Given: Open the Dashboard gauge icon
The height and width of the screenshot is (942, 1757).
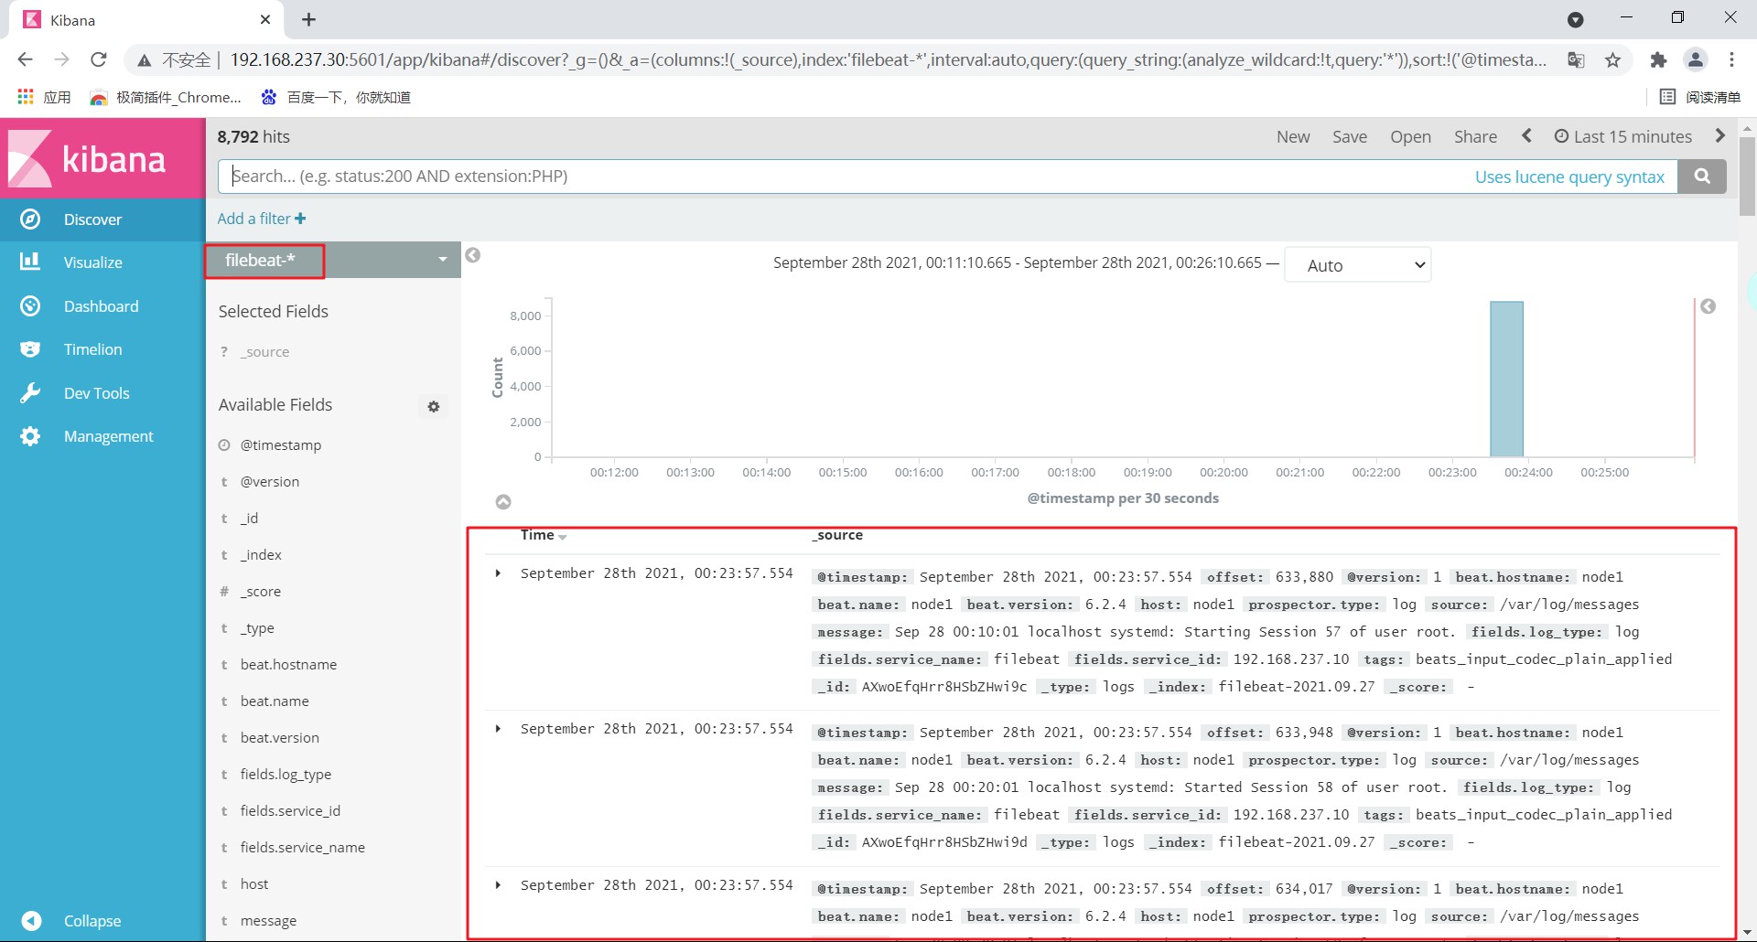Looking at the screenshot, I should coord(30,306).
